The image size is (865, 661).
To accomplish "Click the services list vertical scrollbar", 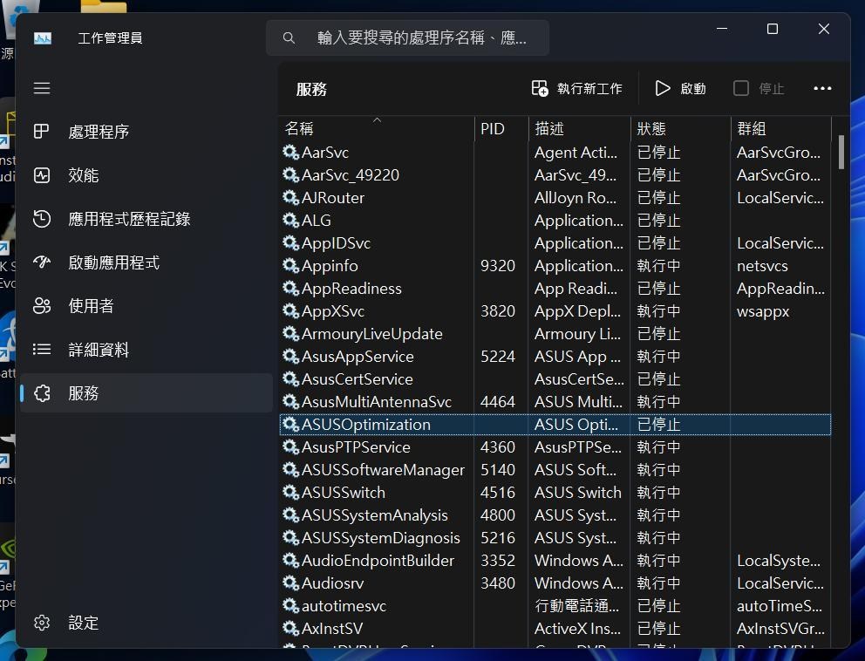I will pos(841,152).
